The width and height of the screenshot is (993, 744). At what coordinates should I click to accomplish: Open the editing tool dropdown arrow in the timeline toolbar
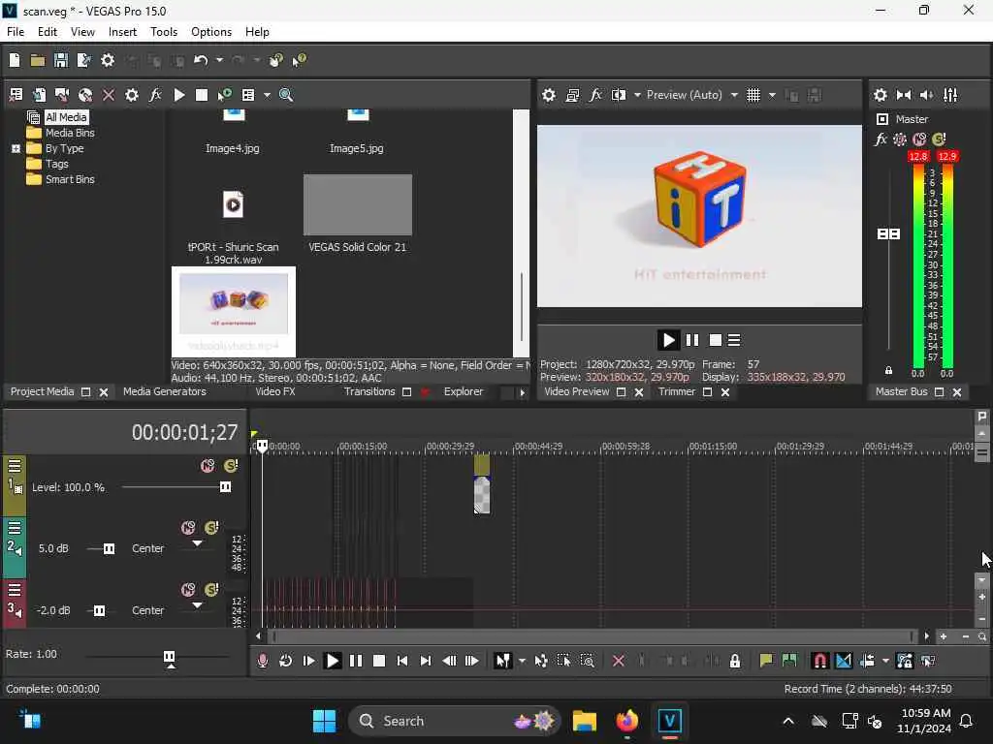(x=522, y=661)
